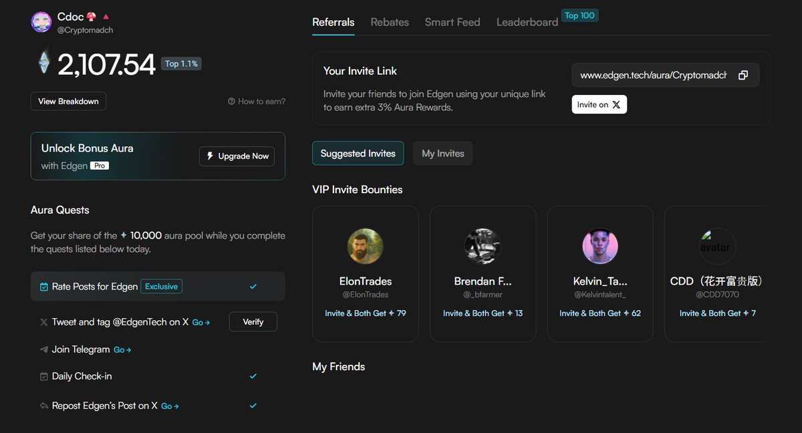This screenshot has height=433, width=802.
Task: Click the View Breakdown button
Action: pos(68,102)
